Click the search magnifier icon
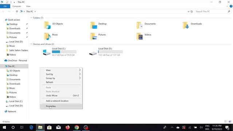 [x=229, y=11]
